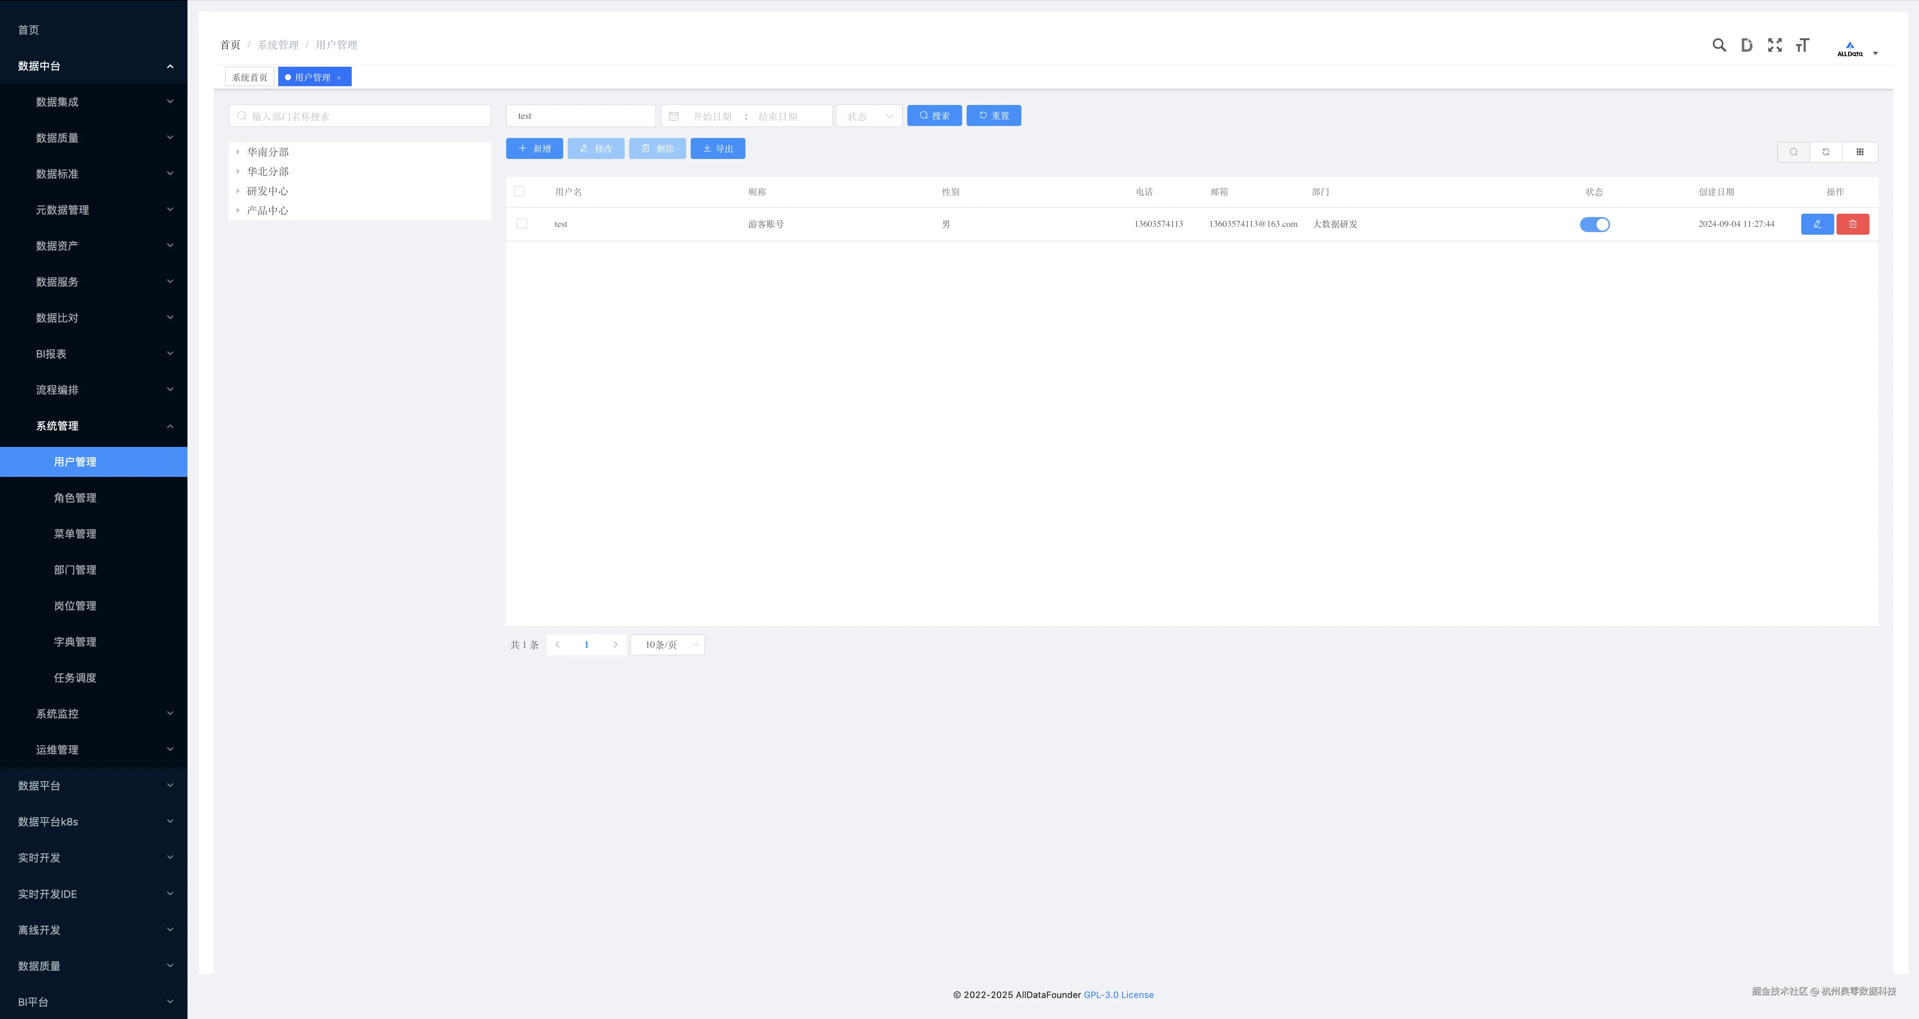
Task: Check the select-all header checkbox
Action: pyautogui.click(x=519, y=192)
